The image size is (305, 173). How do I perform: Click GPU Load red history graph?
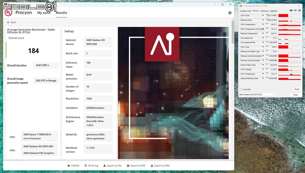click(x=289, y=47)
